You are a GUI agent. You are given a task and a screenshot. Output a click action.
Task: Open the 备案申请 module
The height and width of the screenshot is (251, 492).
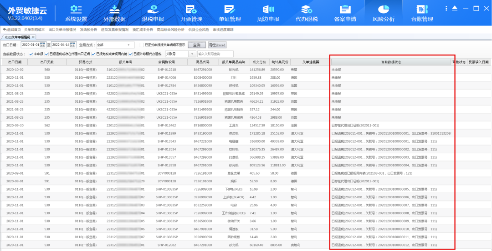(x=345, y=13)
